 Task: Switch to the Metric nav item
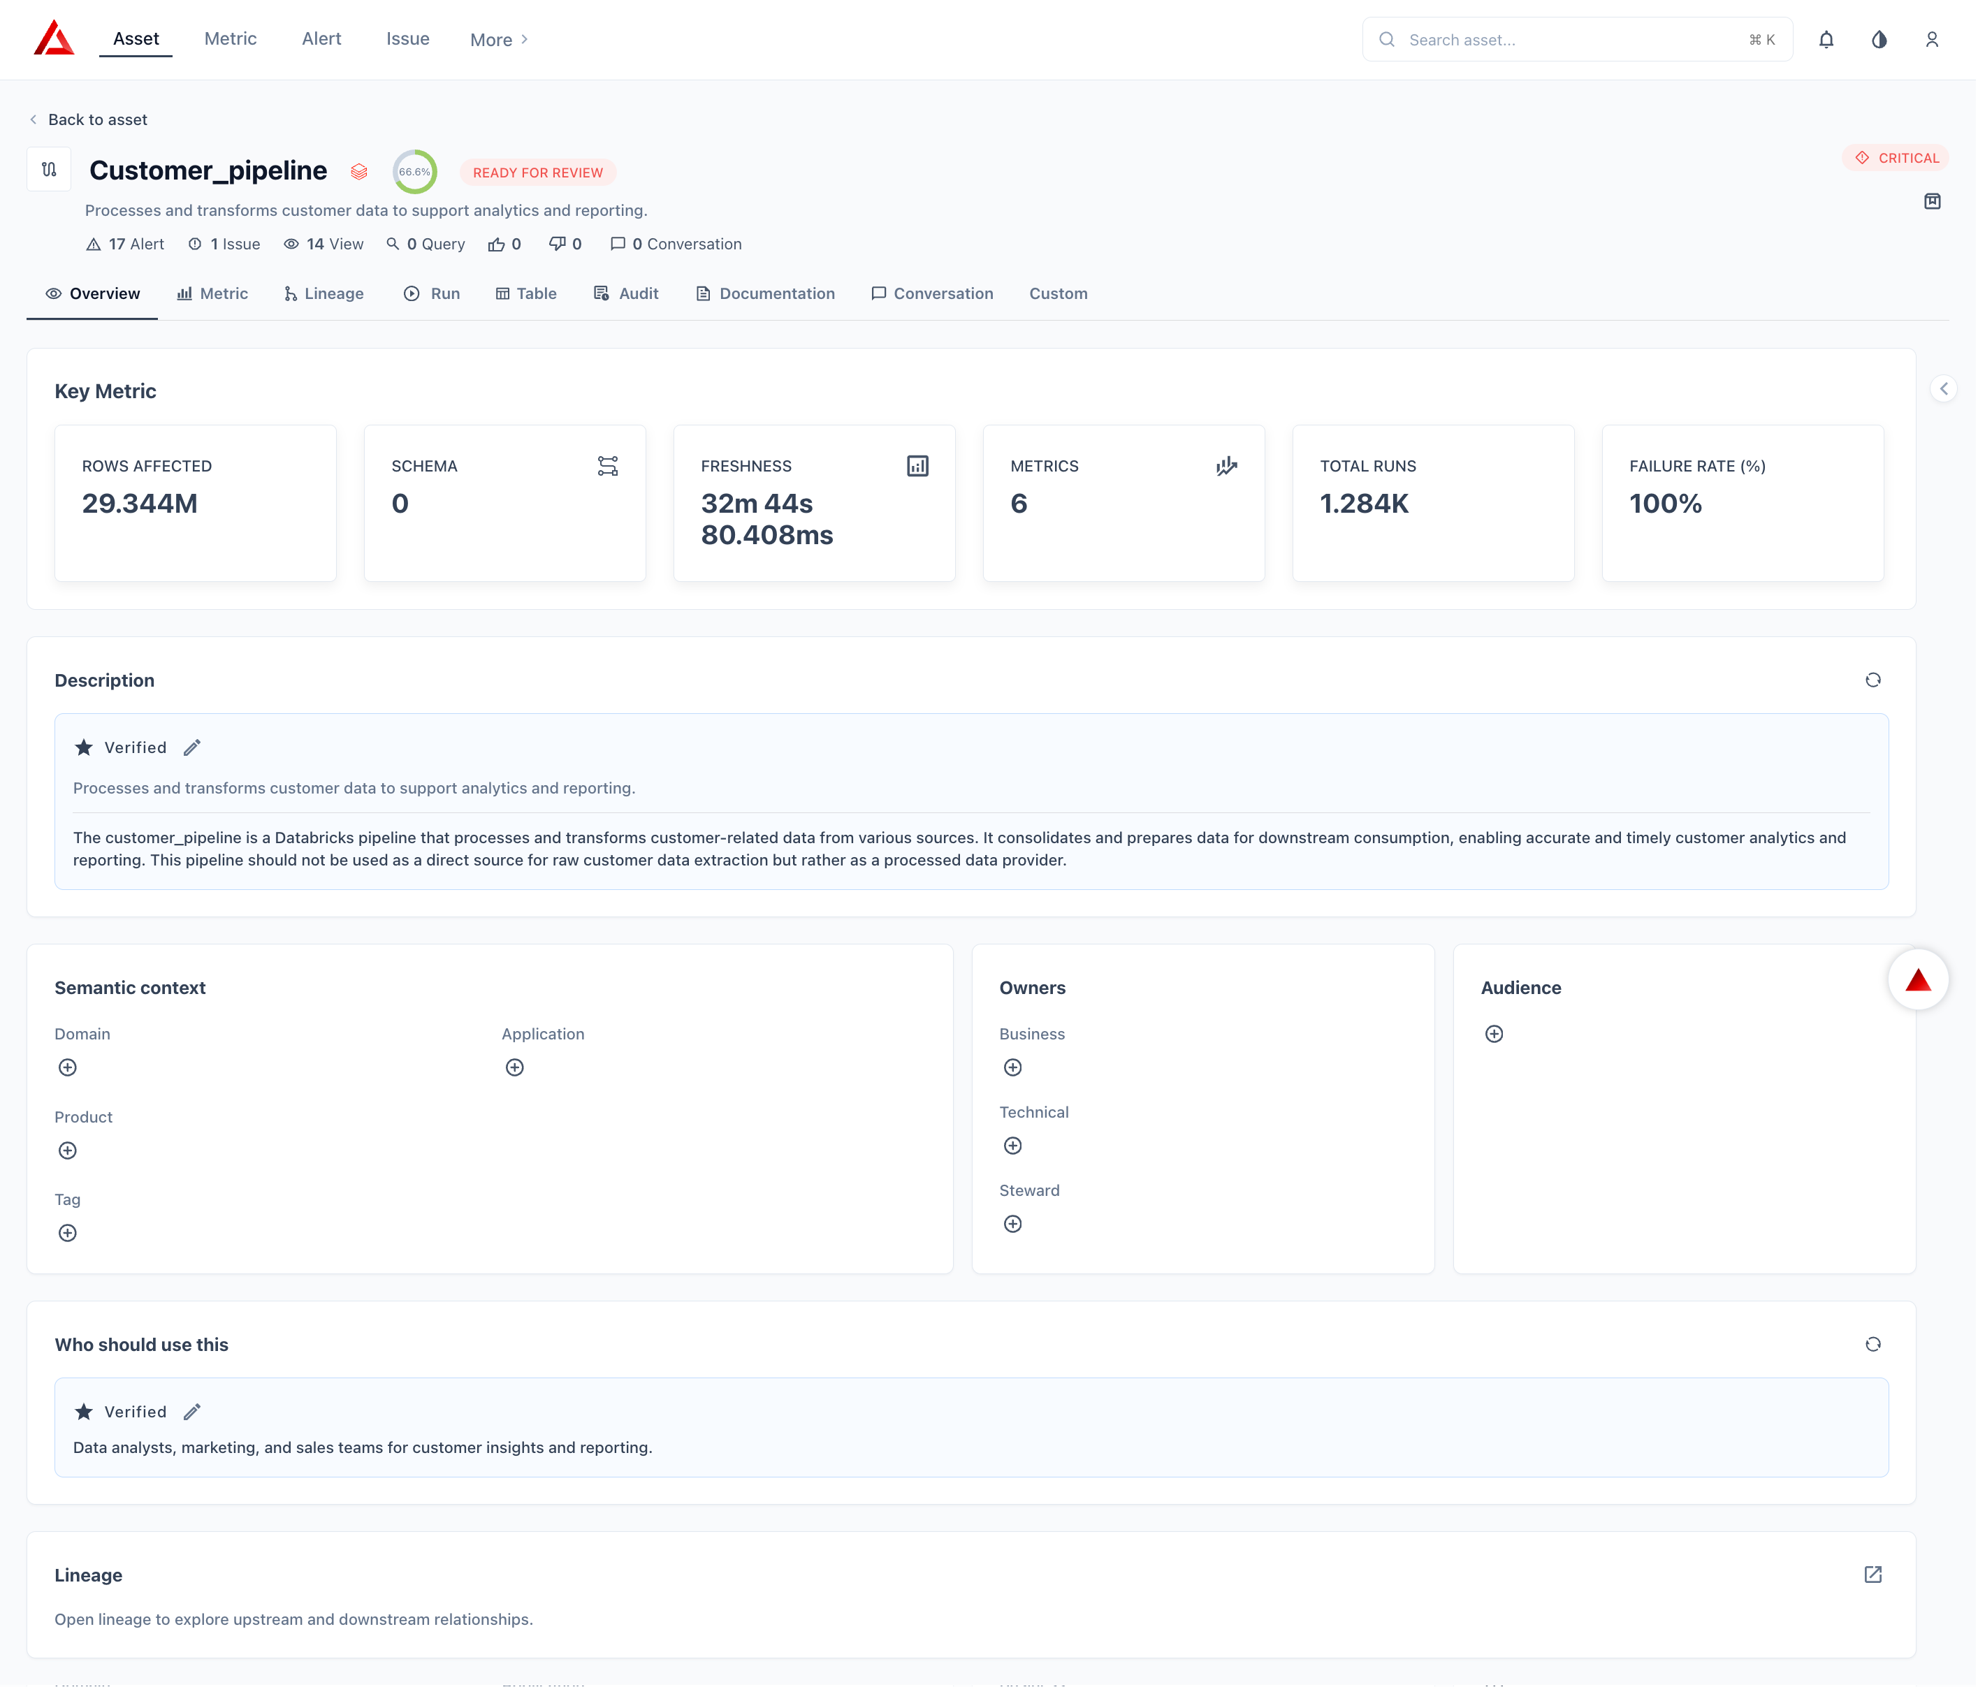pos(230,39)
